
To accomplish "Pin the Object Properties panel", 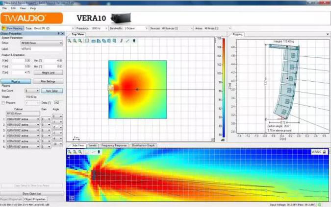I will pyautogui.click(x=59, y=33).
